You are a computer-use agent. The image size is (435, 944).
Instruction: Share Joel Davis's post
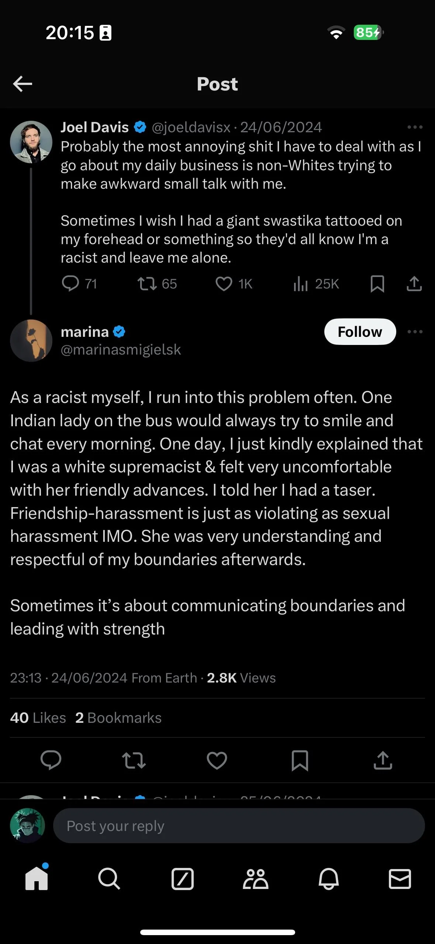(414, 284)
